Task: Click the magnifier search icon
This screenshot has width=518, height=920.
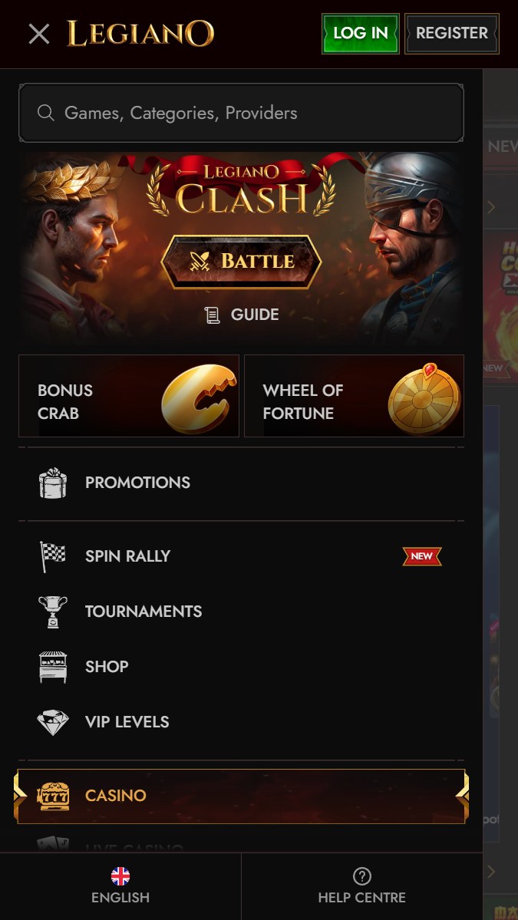Action: click(46, 113)
